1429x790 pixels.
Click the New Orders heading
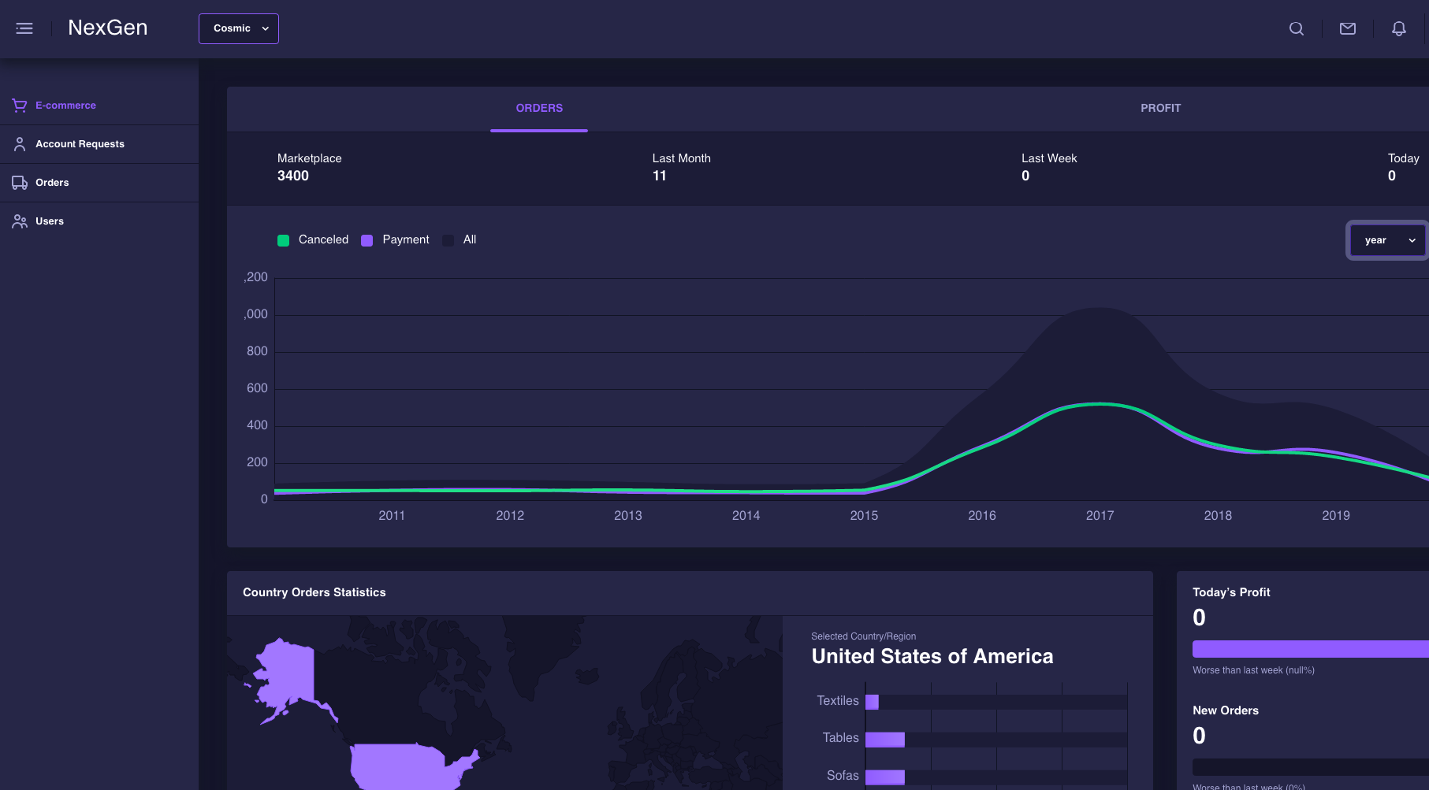pyautogui.click(x=1226, y=710)
